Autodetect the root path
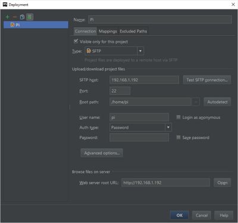238x223 pixels. click(217, 102)
